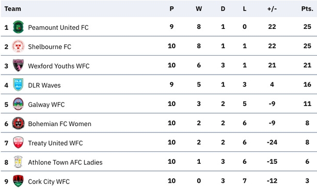This screenshot has width=317, height=190.
Task: Sort by the W wins column header
Action: click(x=199, y=9)
